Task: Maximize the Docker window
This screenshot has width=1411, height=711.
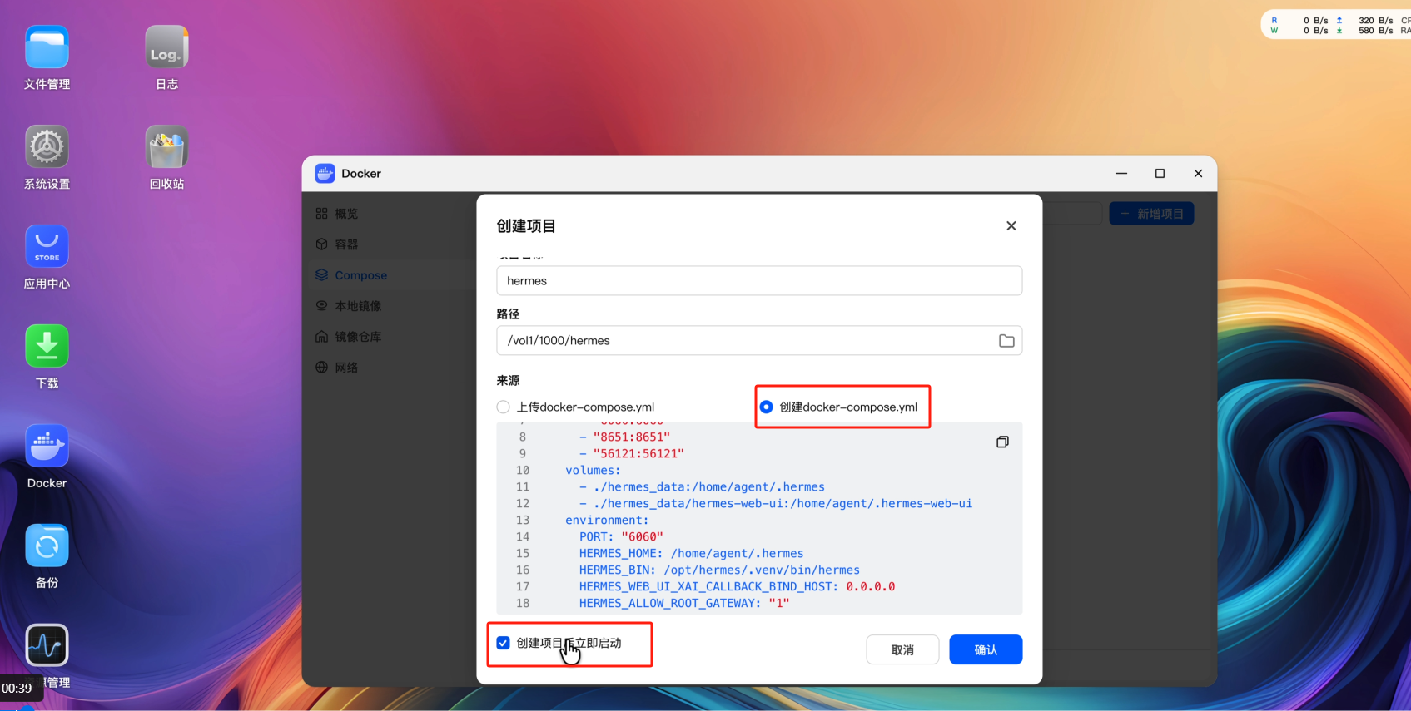Action: [x=1160, y=173]
